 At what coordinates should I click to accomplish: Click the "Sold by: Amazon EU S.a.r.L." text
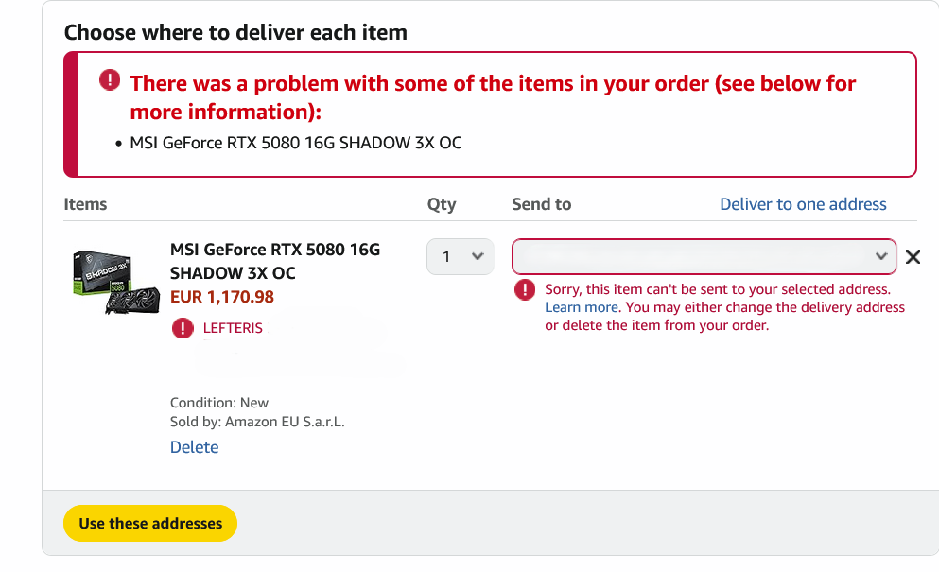pyautogui.click(x=257, y=422)
